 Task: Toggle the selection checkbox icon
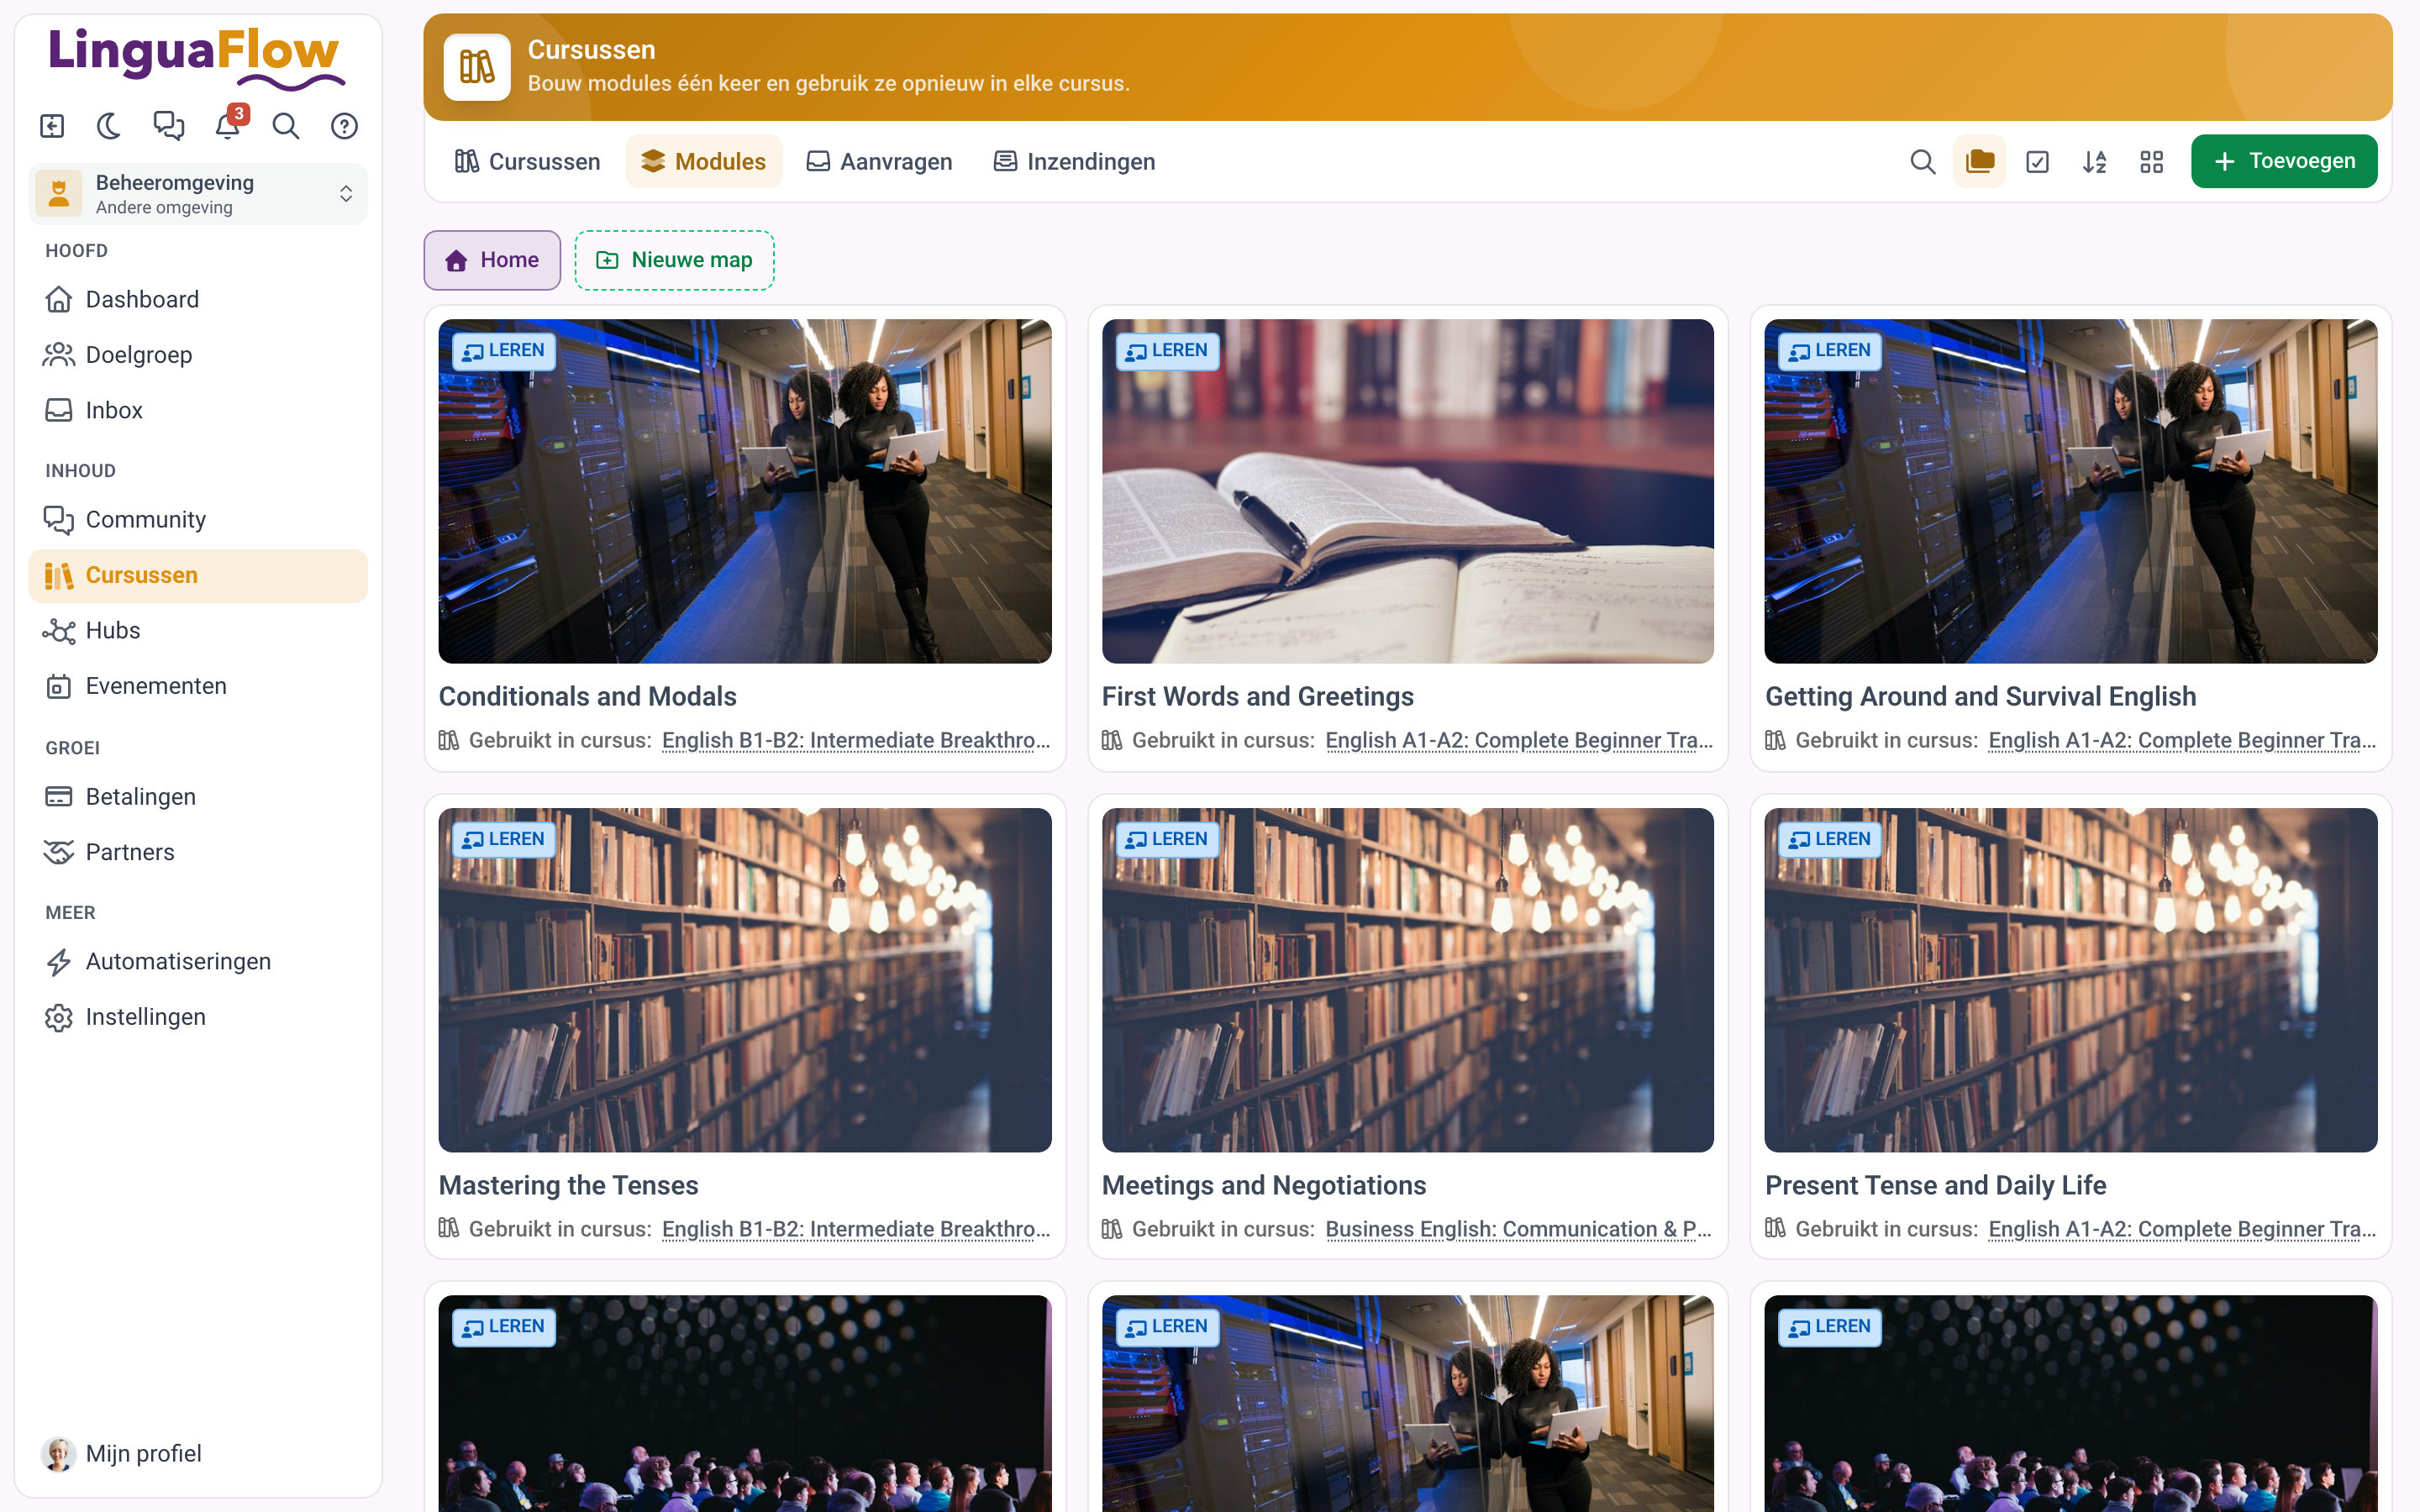pos(2037,161)
